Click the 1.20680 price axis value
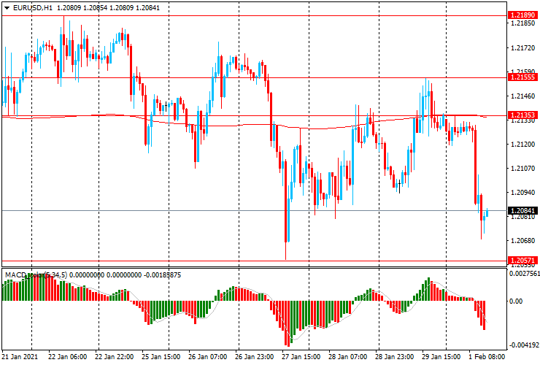540x365 pixels. (523, 240)
